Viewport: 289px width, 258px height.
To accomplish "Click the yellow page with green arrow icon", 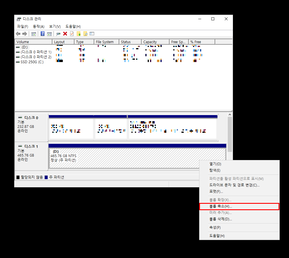I will pyautogui.click(x=79, y=34).
